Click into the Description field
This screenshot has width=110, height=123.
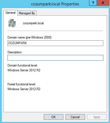coord(55,58)
